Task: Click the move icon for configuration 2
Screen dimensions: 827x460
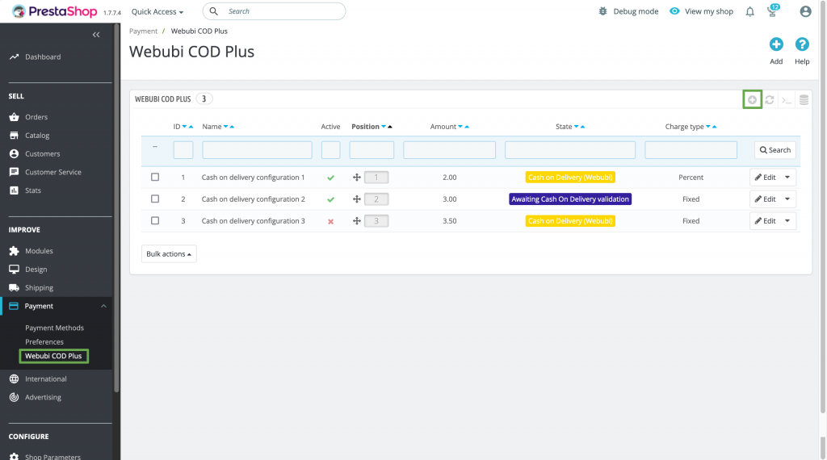Action: click(x=356, y=199)
